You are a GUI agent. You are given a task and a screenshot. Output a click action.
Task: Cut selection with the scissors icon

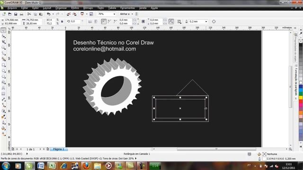pos(29,14)
